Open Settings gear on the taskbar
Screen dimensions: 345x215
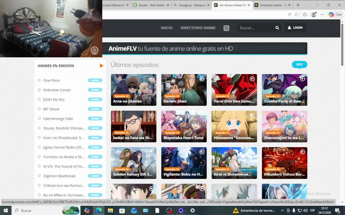(193, 211)
